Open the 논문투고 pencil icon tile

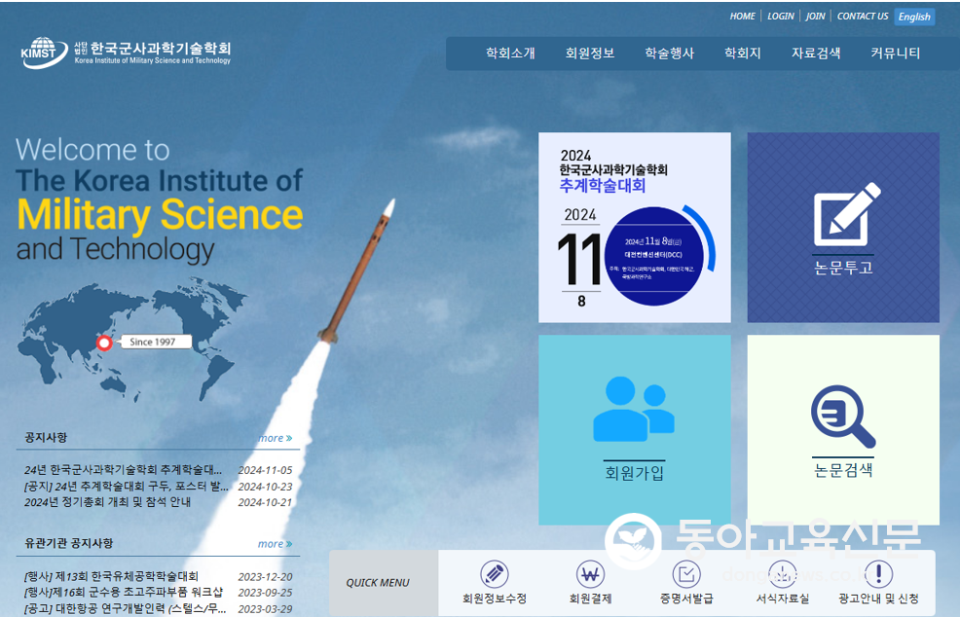[843, 227]
